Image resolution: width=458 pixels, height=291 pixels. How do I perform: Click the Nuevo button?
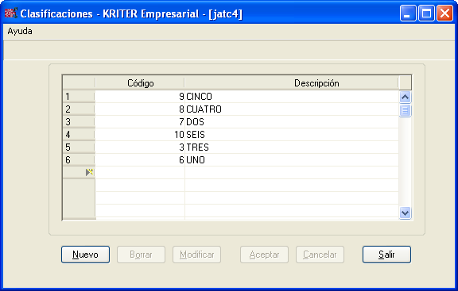[x=85, y=255]
